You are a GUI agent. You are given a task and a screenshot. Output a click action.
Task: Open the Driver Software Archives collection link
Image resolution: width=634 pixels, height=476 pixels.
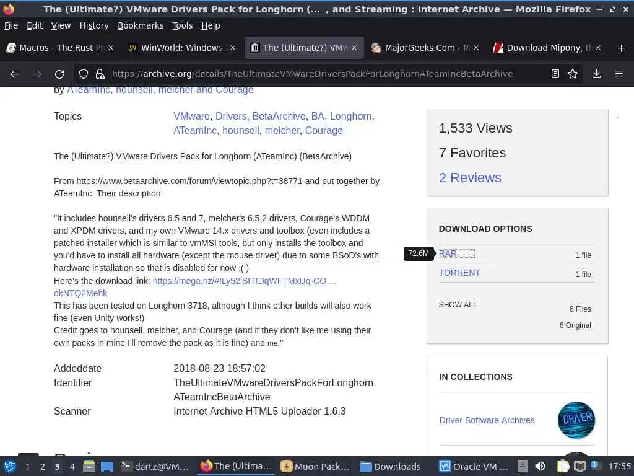pos(487,420)
